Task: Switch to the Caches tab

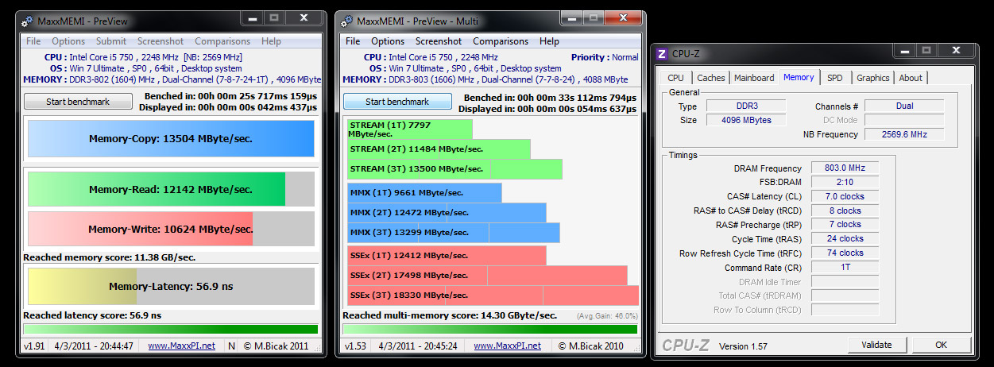Action: coord(711,78)
